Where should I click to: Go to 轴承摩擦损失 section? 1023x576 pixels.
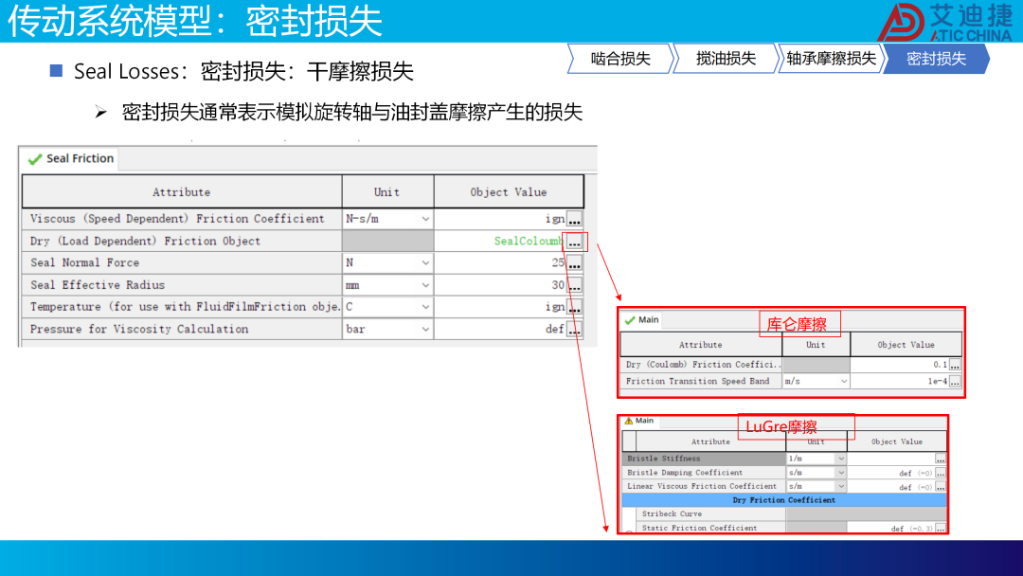click(x=831, y=59)
